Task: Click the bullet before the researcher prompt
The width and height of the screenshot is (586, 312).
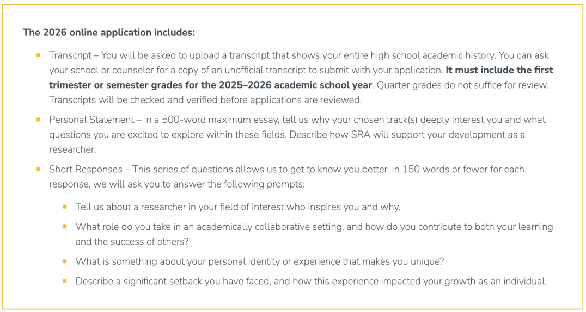Action: tap(65, 207)
